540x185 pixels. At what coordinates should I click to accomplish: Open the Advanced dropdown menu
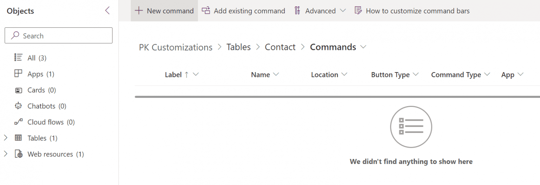343,11
